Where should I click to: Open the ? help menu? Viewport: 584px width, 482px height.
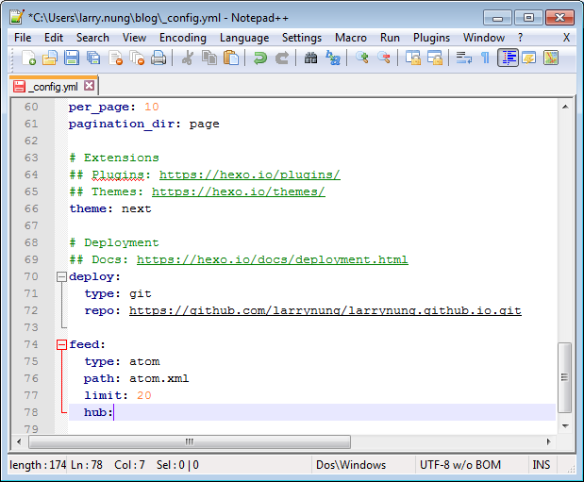point(520,38)
